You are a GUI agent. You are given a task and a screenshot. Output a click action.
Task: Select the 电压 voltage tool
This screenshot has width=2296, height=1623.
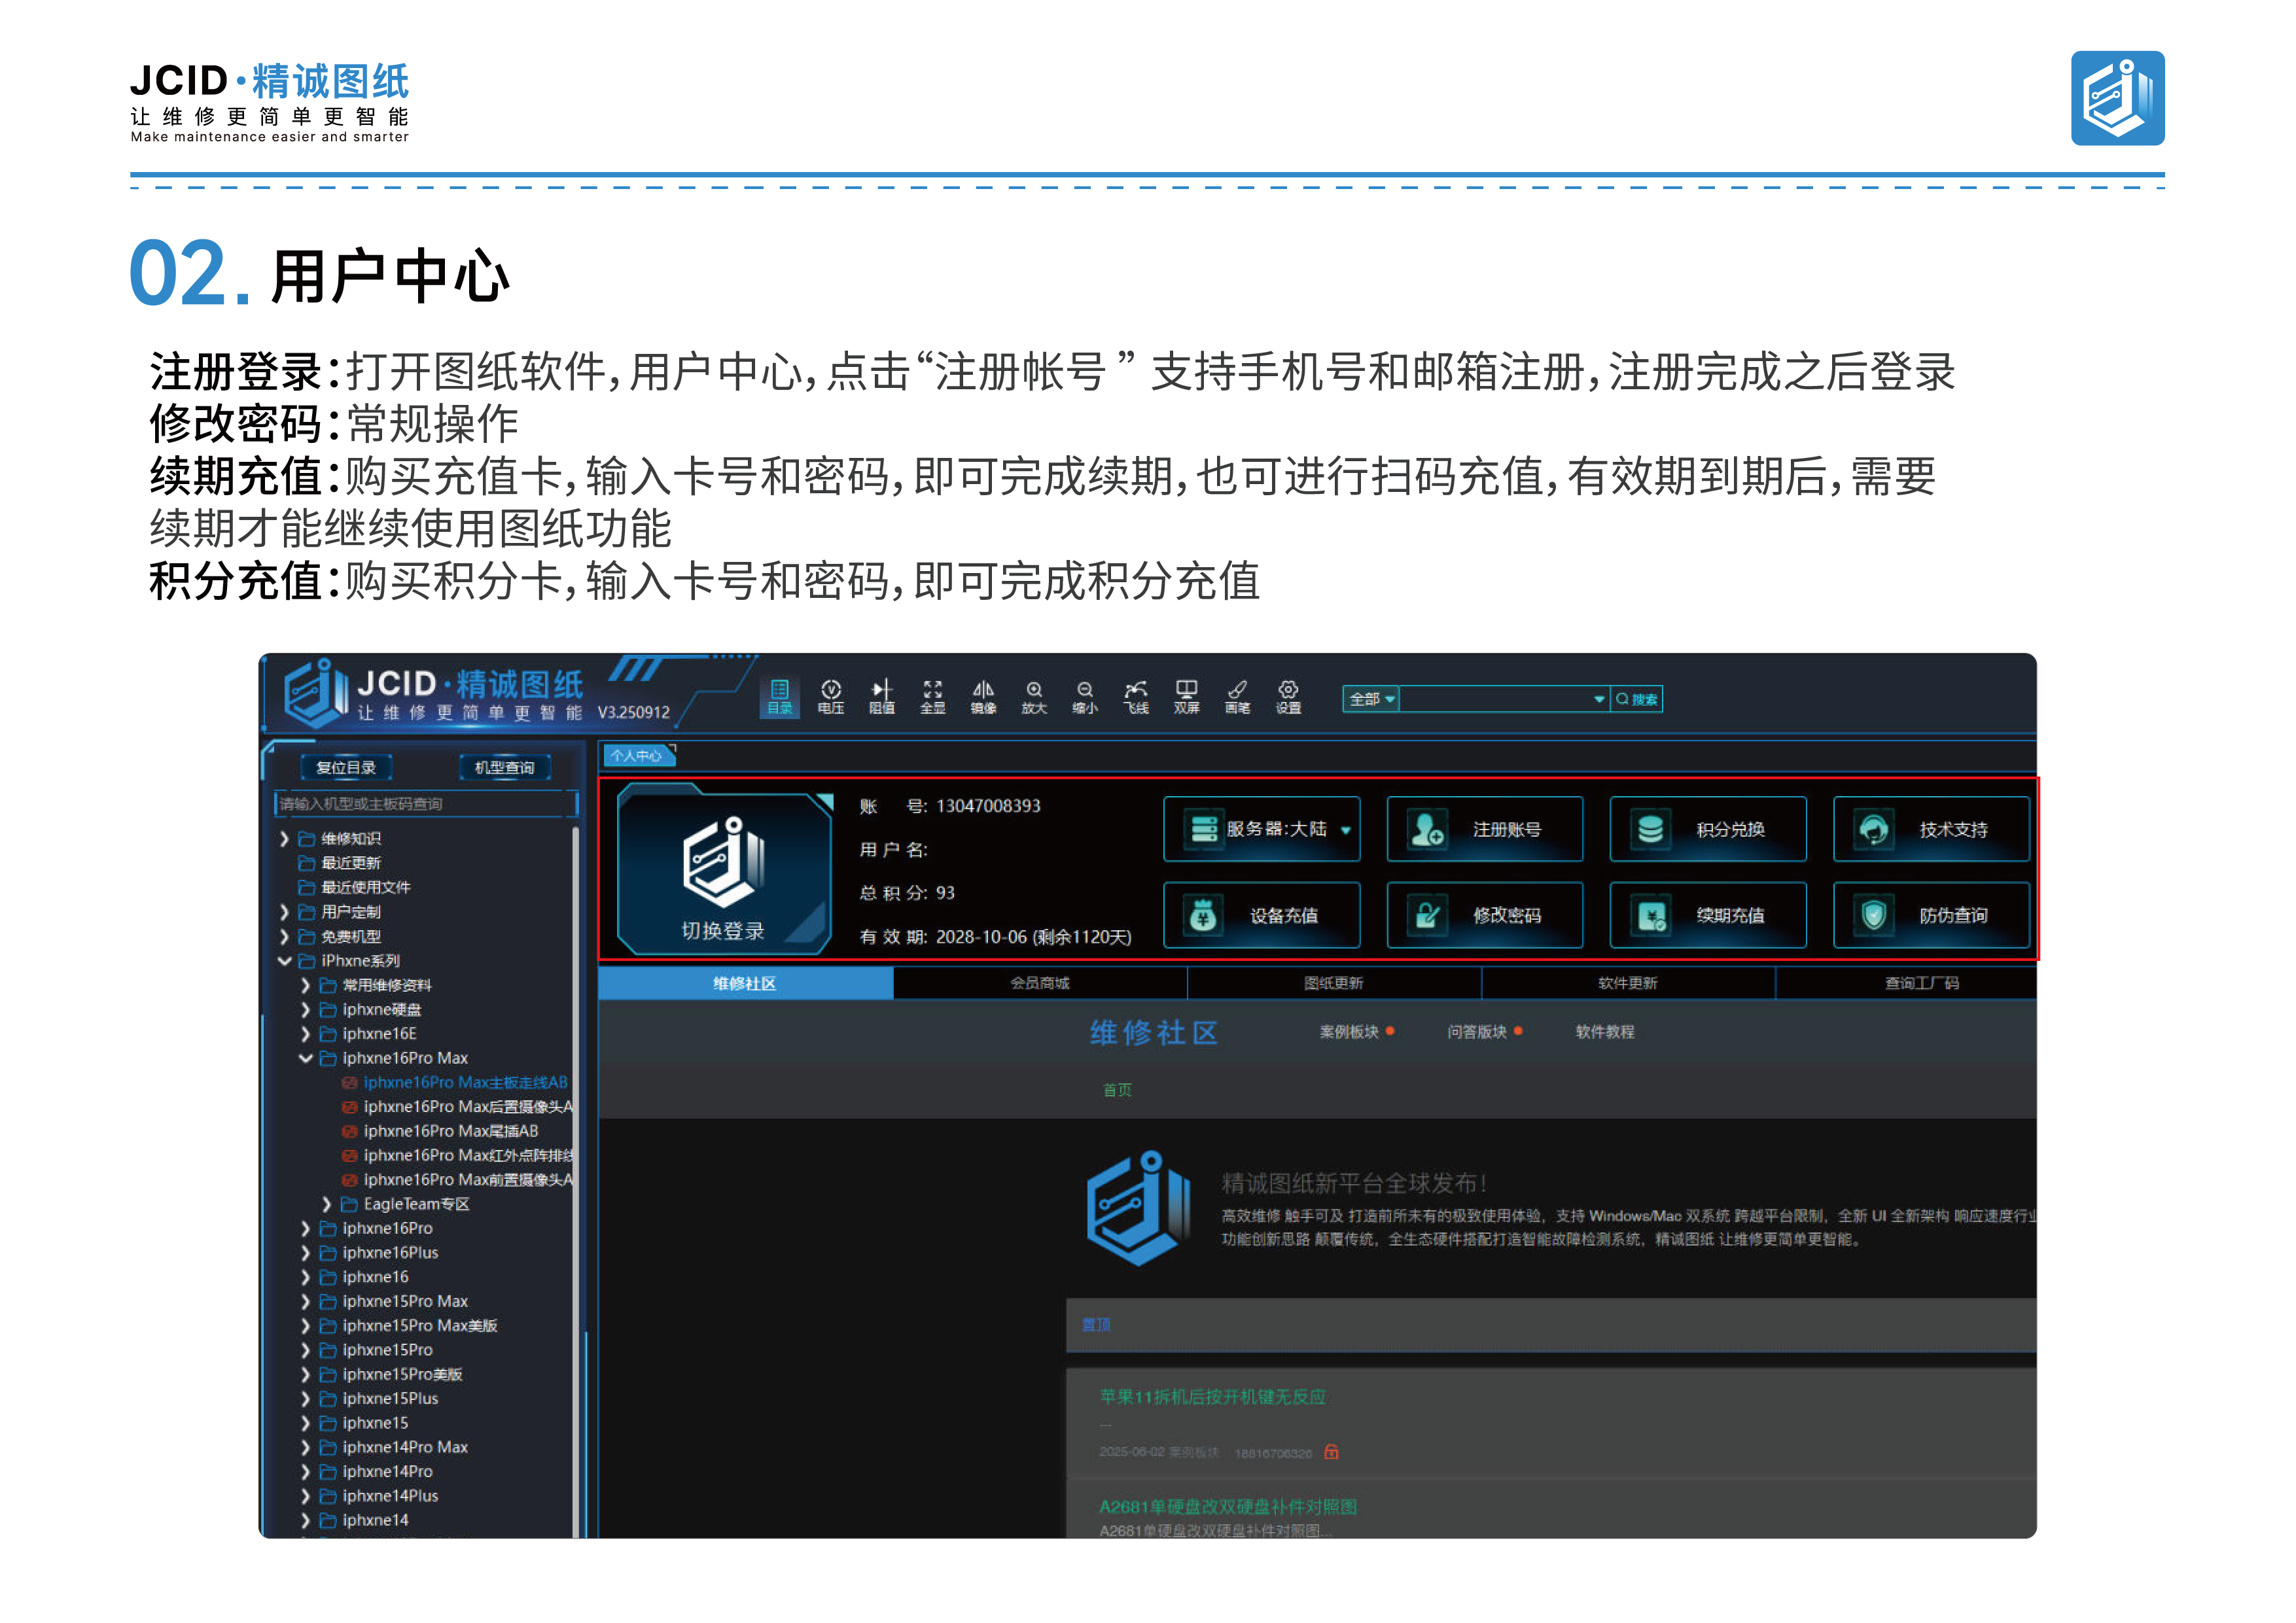[x=830, y=697]
